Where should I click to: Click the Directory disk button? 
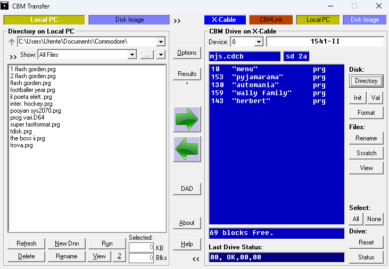(x=366, y=81)
